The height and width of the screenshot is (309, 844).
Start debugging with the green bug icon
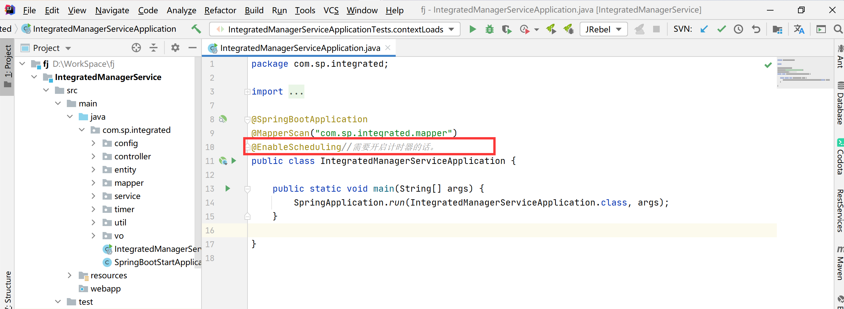click(x=489, y=29)
